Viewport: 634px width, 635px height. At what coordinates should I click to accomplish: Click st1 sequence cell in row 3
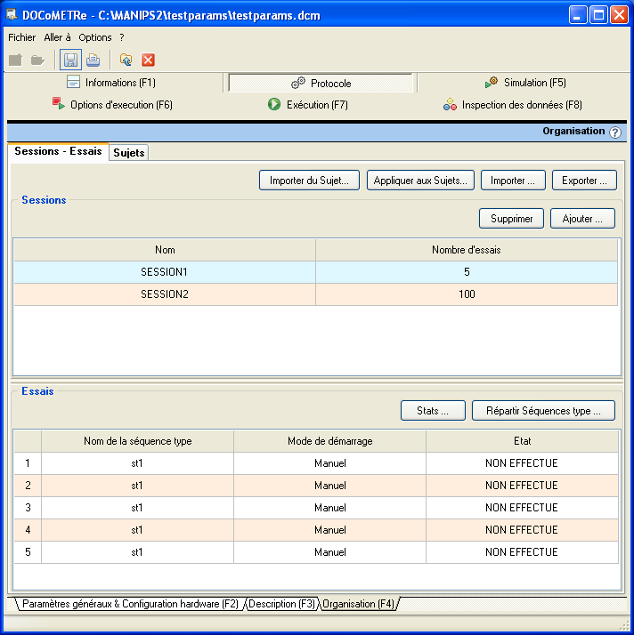137,508
